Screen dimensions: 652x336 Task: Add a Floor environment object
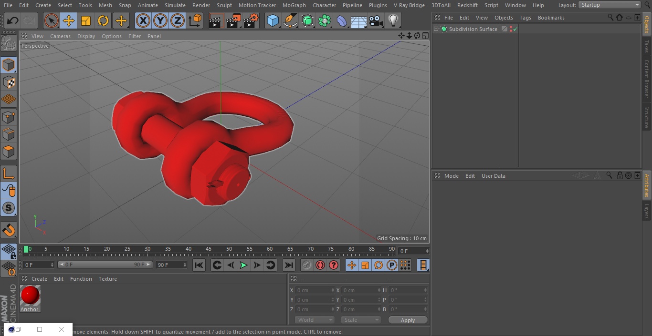click(x=359, y=20)
